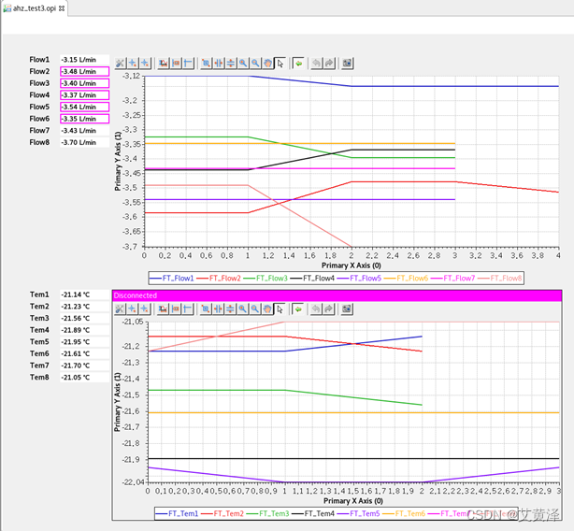Image resolution: width=574 pixels, height=531 pixels.
Task: Click add annotation icon on Flow graph toolbar
Action: click(133, 64)
